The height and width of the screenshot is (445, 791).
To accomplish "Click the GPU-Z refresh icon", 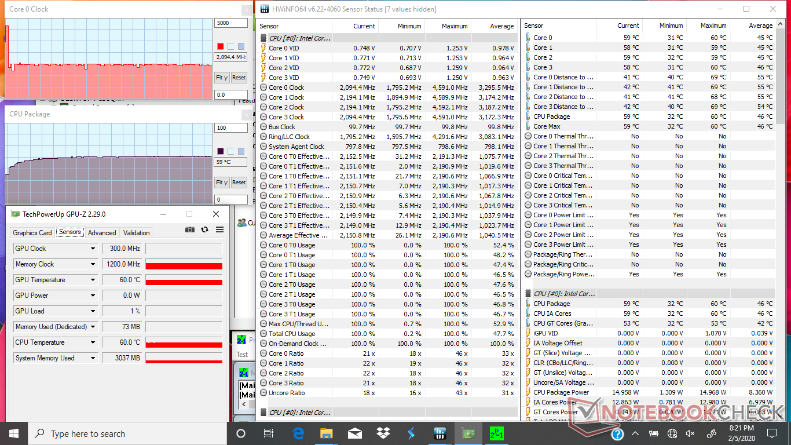I will pyautogui.click(x=204, y=229).
